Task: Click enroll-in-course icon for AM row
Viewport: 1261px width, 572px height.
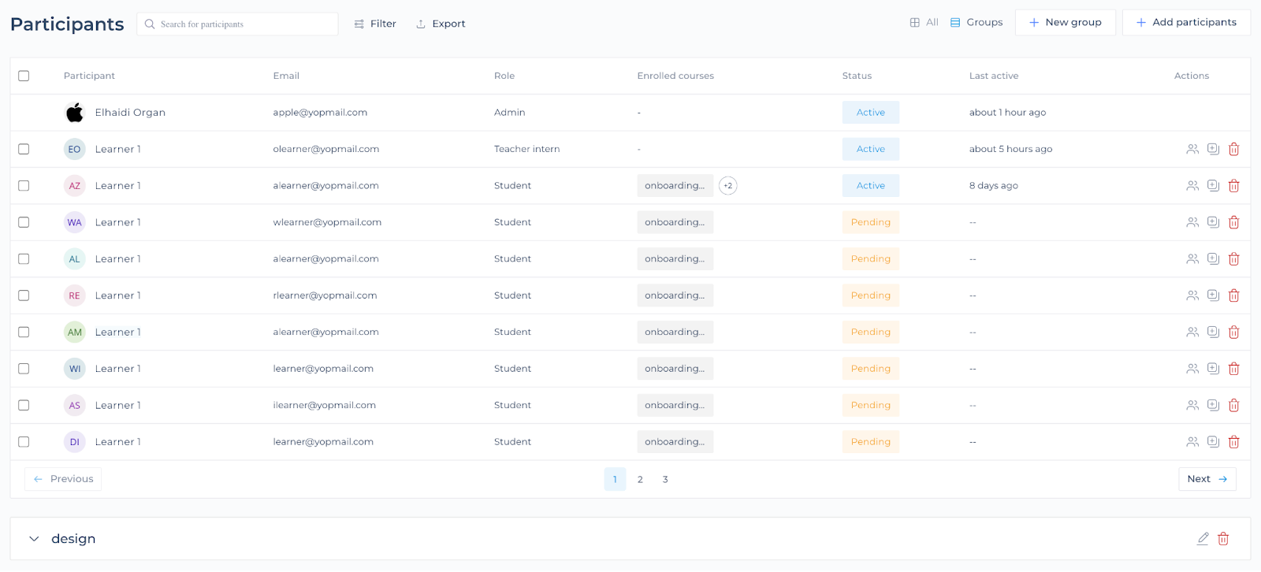Action: coord(1214,332)
